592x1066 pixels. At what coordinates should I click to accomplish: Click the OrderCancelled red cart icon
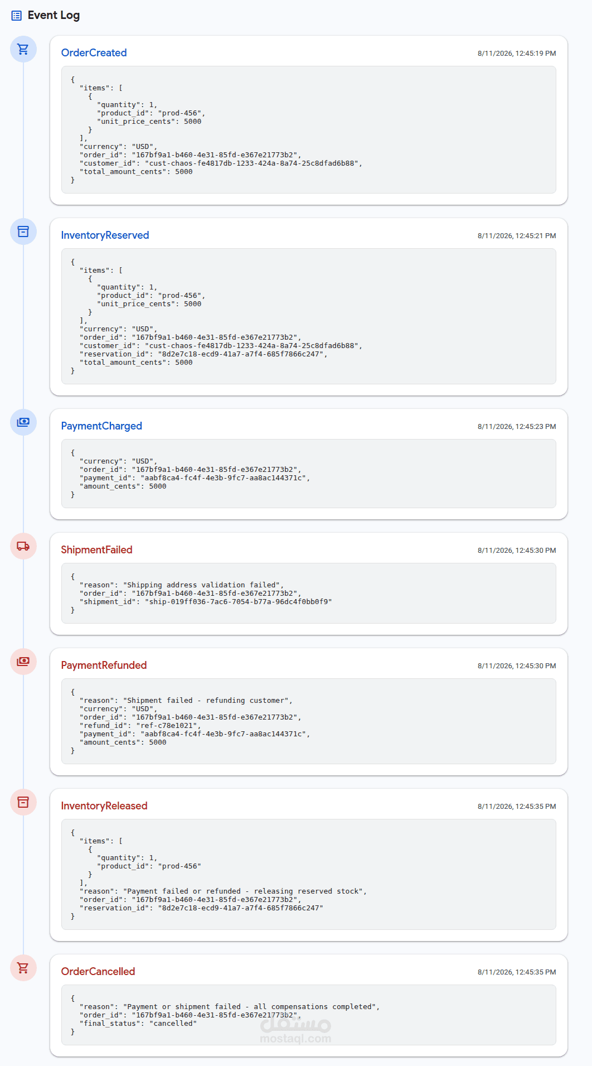pos(23,968)
